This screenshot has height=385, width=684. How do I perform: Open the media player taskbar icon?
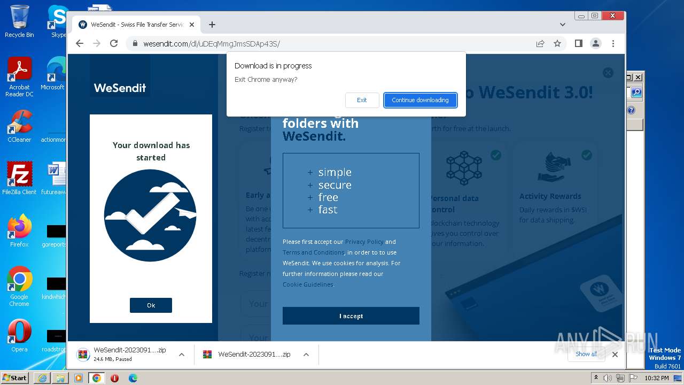79,378
